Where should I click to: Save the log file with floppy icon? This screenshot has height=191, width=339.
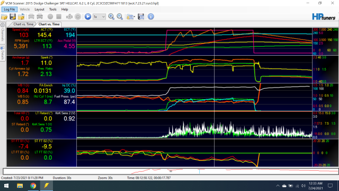(13, 16)
